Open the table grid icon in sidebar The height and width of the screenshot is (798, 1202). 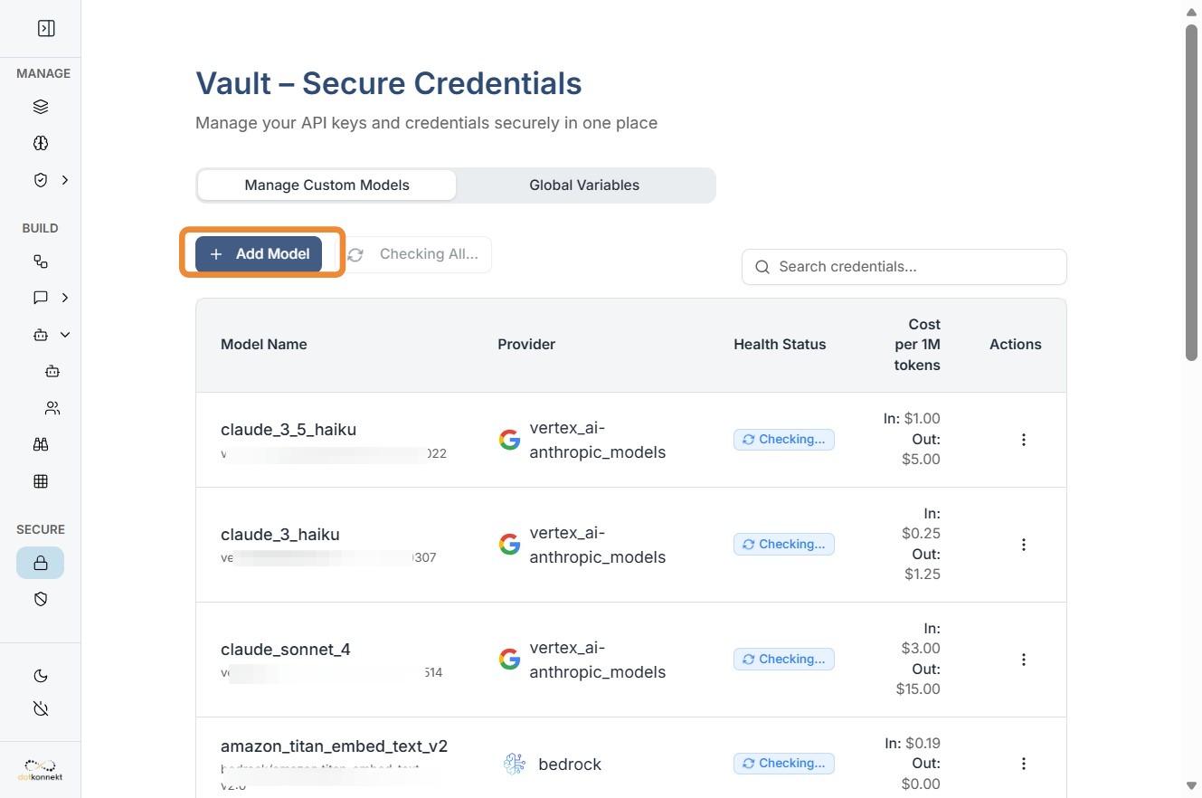tap(41, 481)
